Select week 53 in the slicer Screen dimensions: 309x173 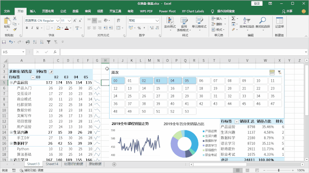189,111
